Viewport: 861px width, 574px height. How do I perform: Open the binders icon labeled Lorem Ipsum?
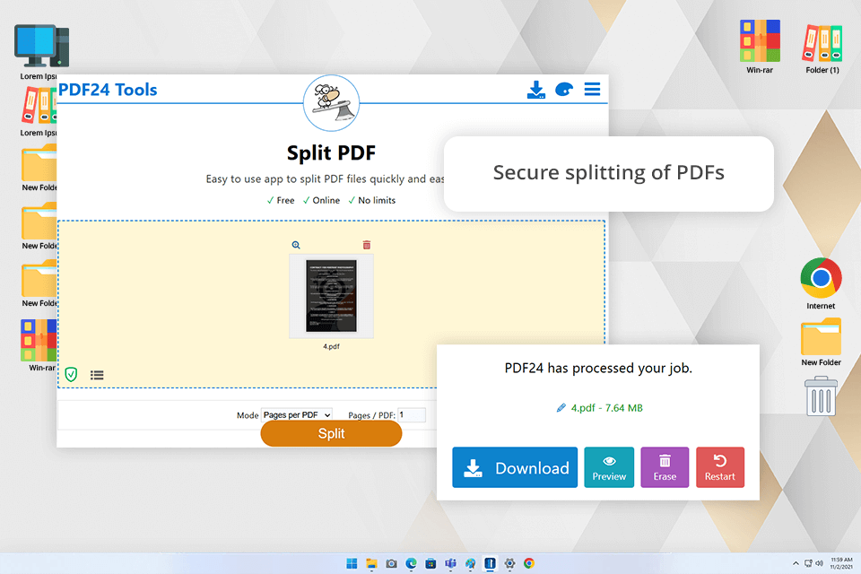pyautogui.click(x=39, y=107)
